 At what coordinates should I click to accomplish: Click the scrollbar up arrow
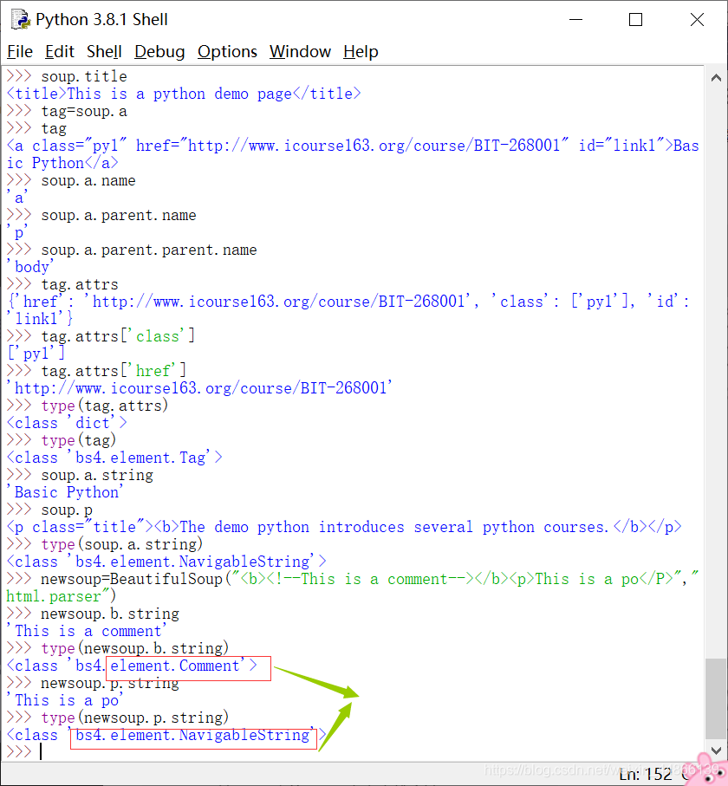click(716, 78)
